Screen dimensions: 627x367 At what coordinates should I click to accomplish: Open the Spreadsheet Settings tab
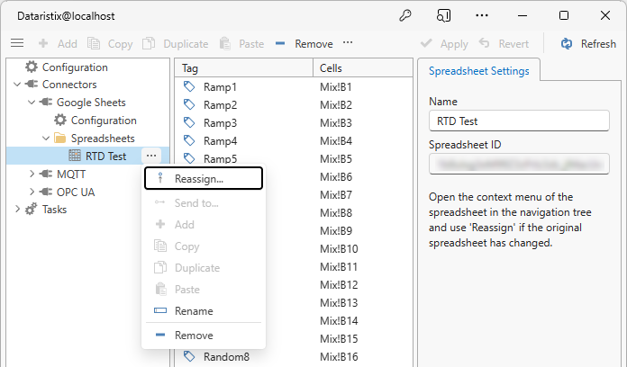(478, 71)
